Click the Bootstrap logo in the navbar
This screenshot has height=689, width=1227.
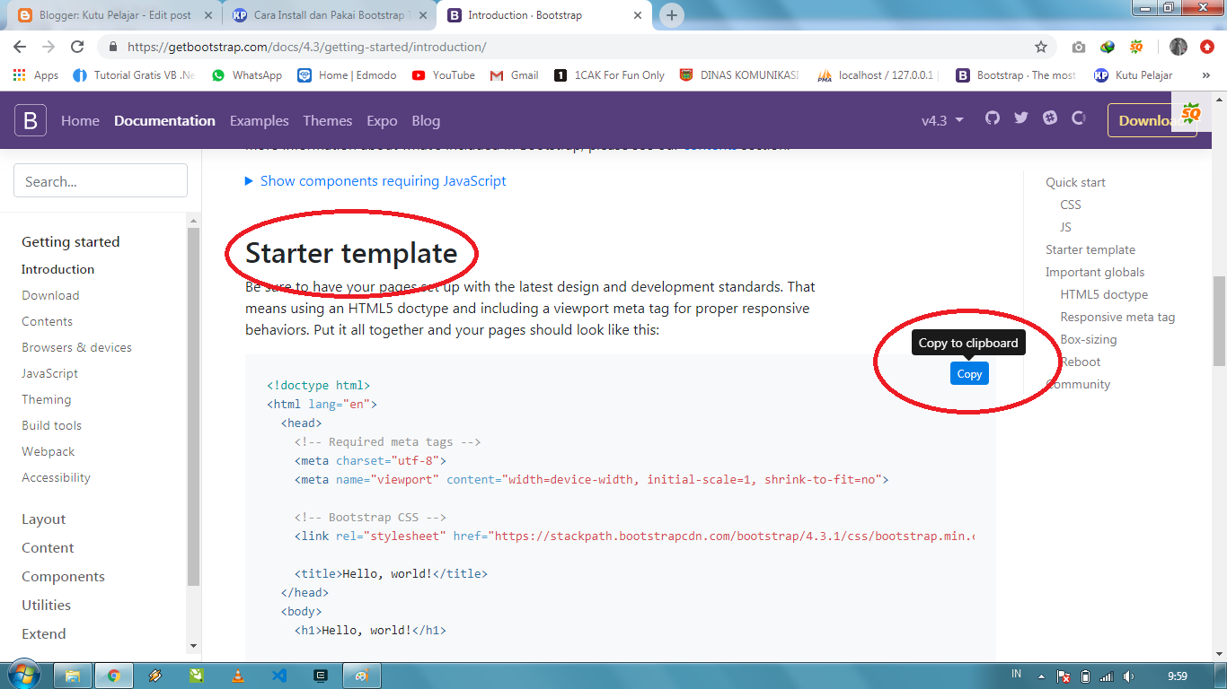(x=30, y=119)
